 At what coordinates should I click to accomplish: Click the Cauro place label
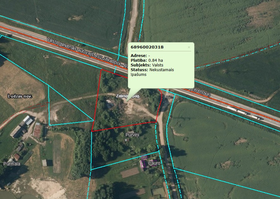pyautogui.click(x=154, y=163)
